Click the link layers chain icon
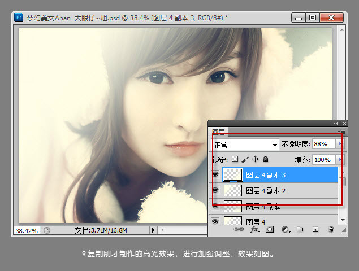This screenshot has height=271, width=359. pyautogui.click(x=239, y=230)
